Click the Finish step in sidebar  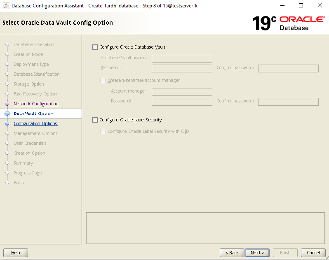19,183
